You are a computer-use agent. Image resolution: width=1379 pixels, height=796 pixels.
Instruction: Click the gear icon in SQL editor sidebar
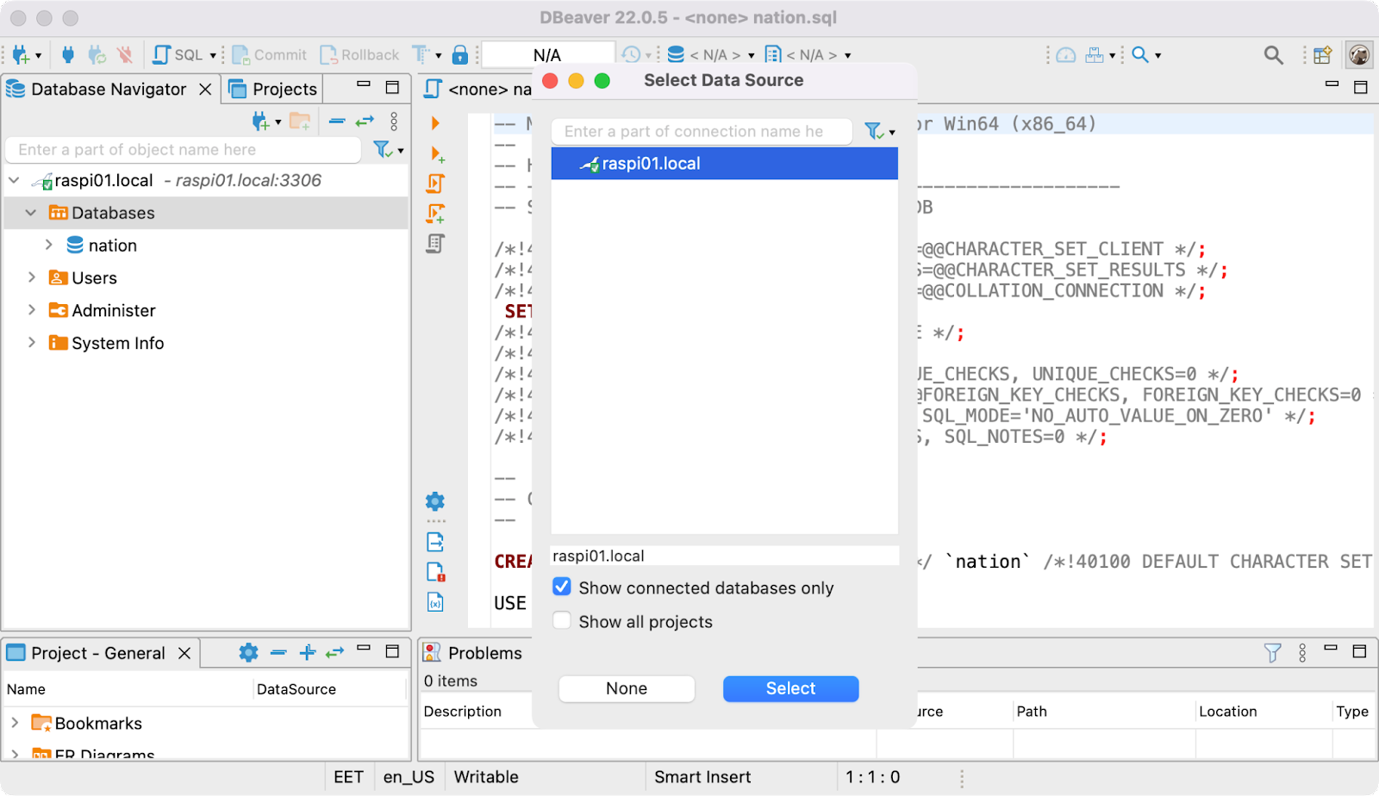point(435,501)
